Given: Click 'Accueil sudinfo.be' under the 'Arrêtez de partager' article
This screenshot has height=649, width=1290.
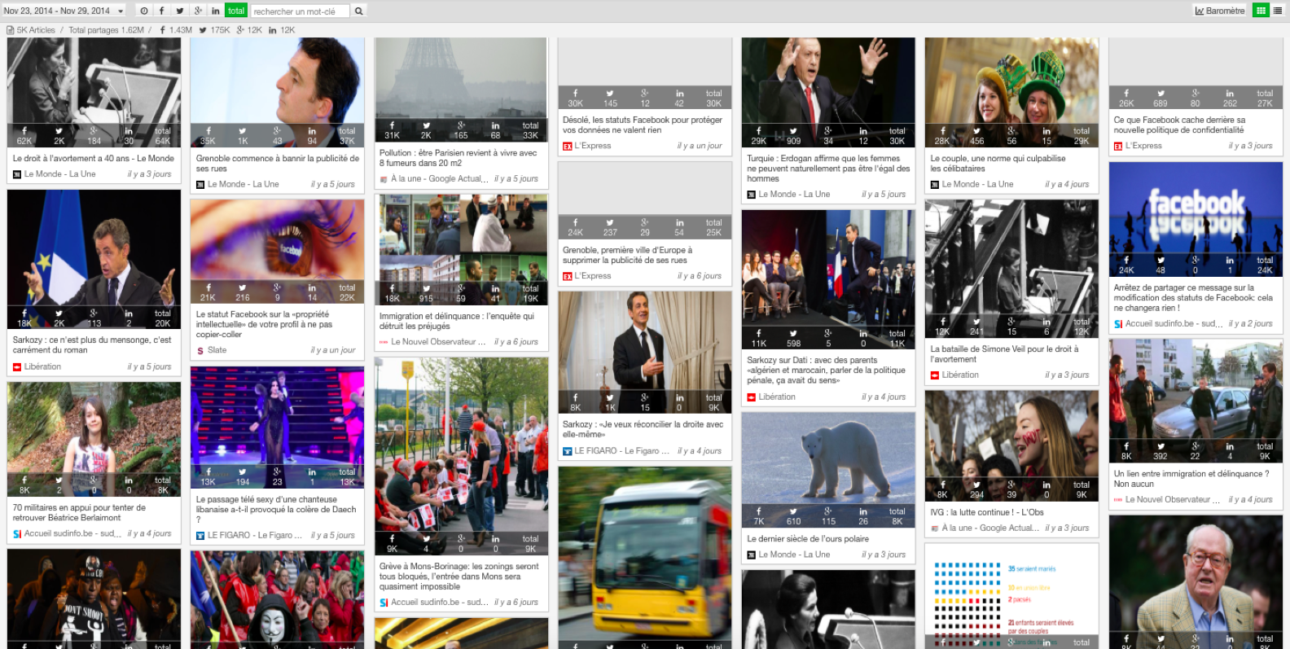Looking at the screenshot, I should [x=1173, y=324].
